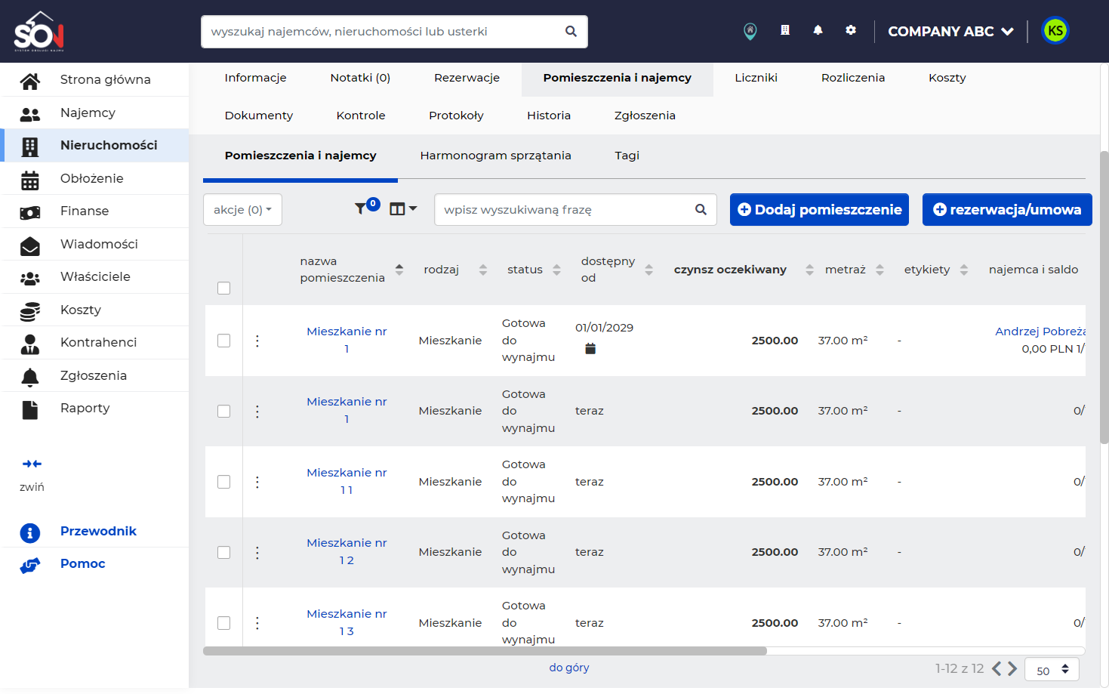Open tenant link Andrzej Pobreża
The height and width of the screenshot is (694, 1109).
(x=1040, y=332)
